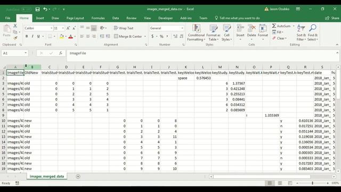Open the Format as Table gallery
The image size is (341, 192).
213,33
